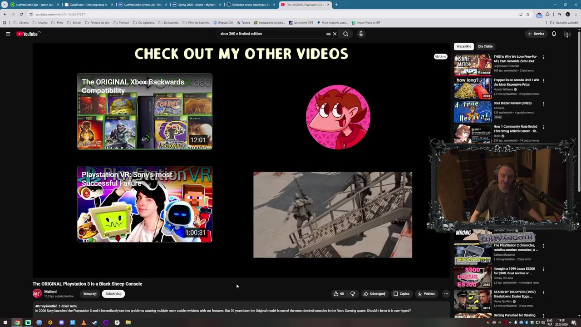Open the Mallerd channel avatar
581x327 pixels.
[x=37, y=294]
